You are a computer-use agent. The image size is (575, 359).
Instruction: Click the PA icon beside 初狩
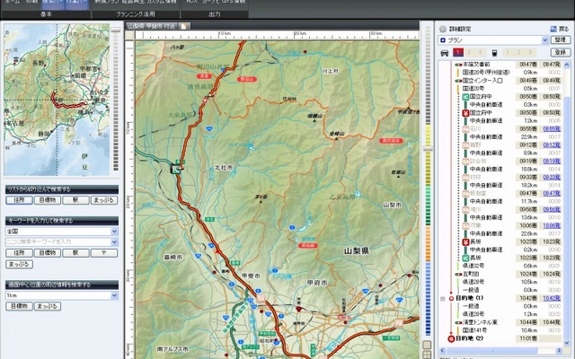point(465,178)
